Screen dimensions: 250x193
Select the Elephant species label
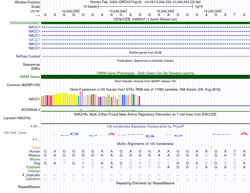33,167
